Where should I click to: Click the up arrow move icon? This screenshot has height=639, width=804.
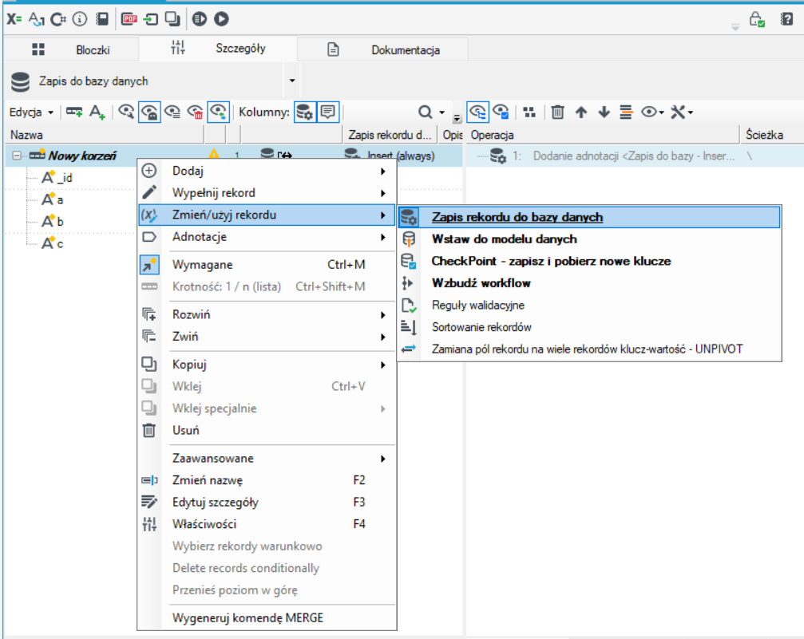pyautogui.click(x=581, y=112)
